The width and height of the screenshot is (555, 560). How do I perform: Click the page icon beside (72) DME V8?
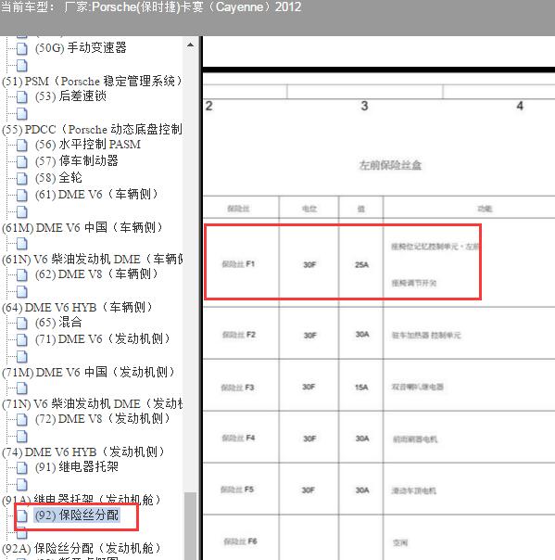[21, 419]
